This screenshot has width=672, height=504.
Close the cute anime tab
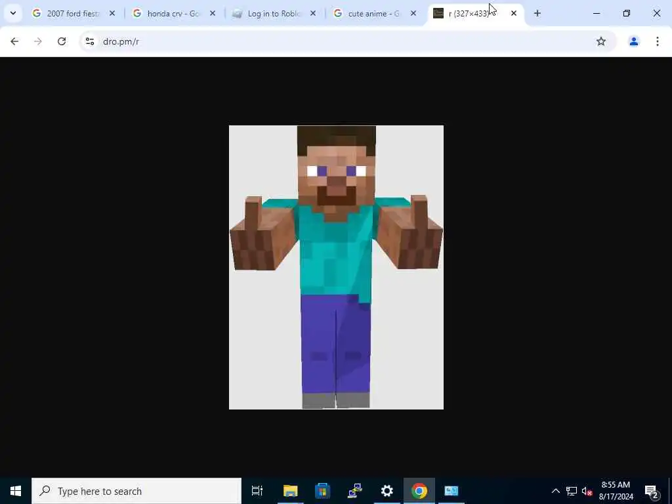[413, 14]
